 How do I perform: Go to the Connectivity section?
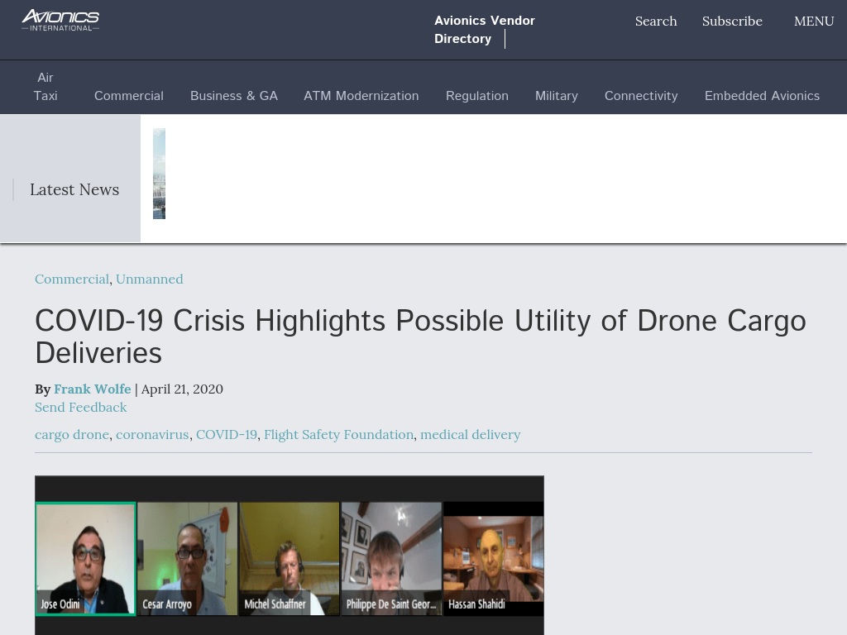click(x=641, y=96)
